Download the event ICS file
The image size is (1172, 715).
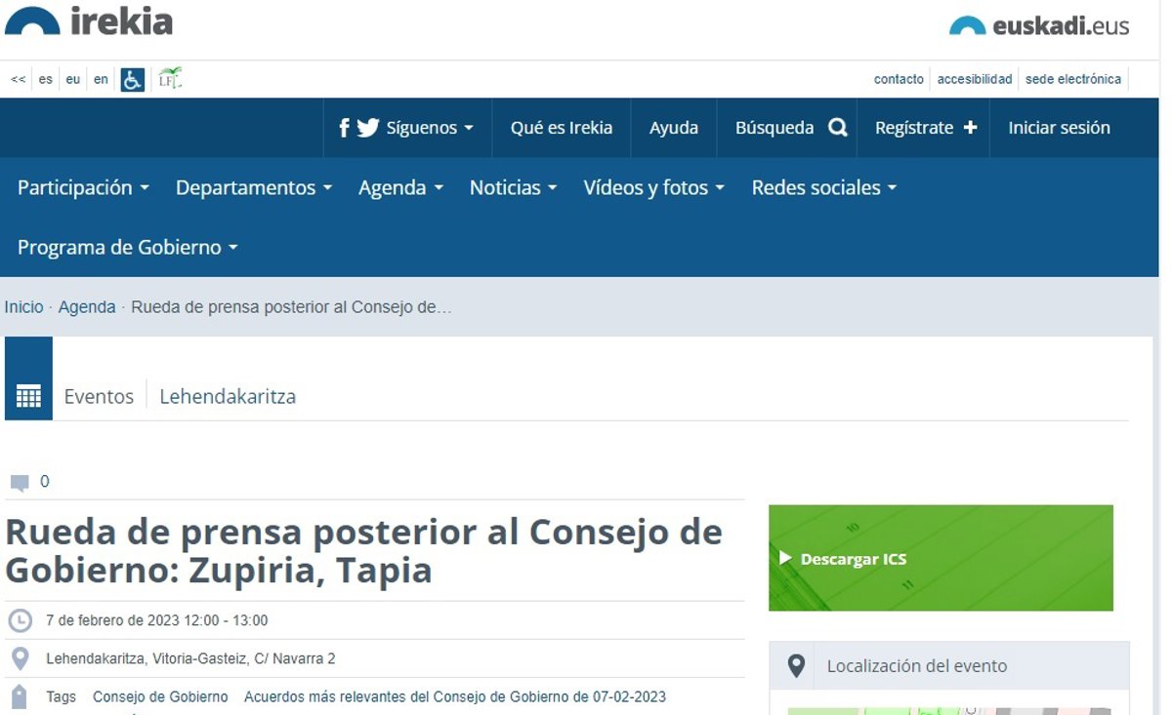pyautogui.click(x=853, y=559)
